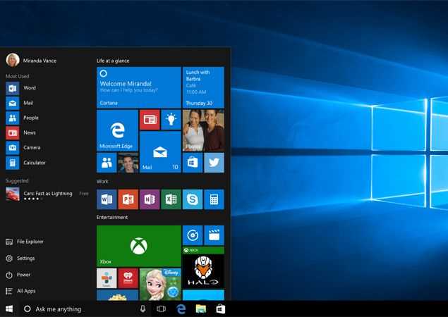Open the Store icon on the taskbar
The width and height of the screenshot is (448, 317).
221,309
